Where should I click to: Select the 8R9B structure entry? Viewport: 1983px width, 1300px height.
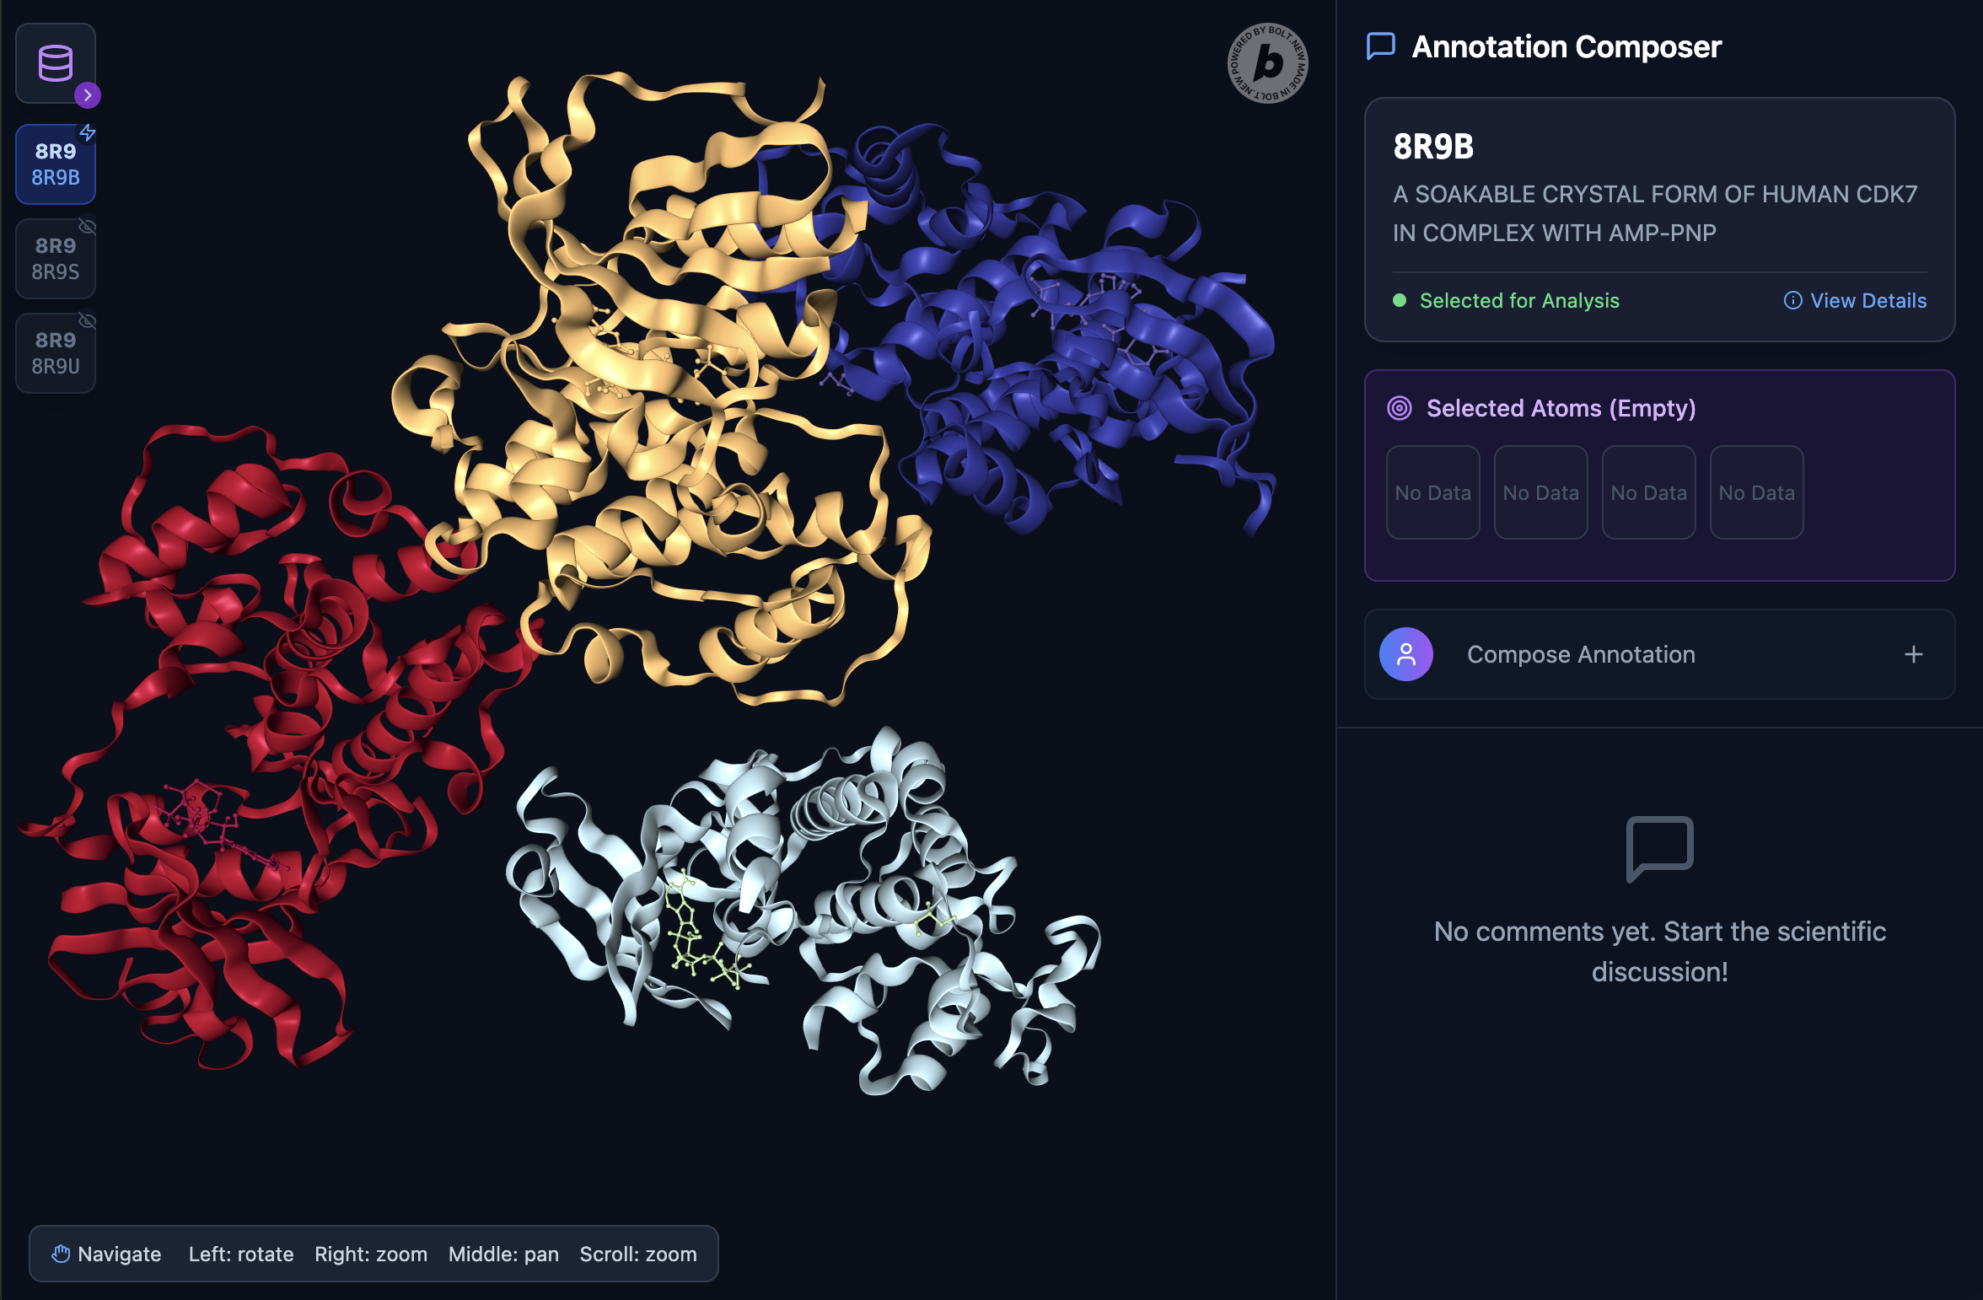(x=56, y=164)
